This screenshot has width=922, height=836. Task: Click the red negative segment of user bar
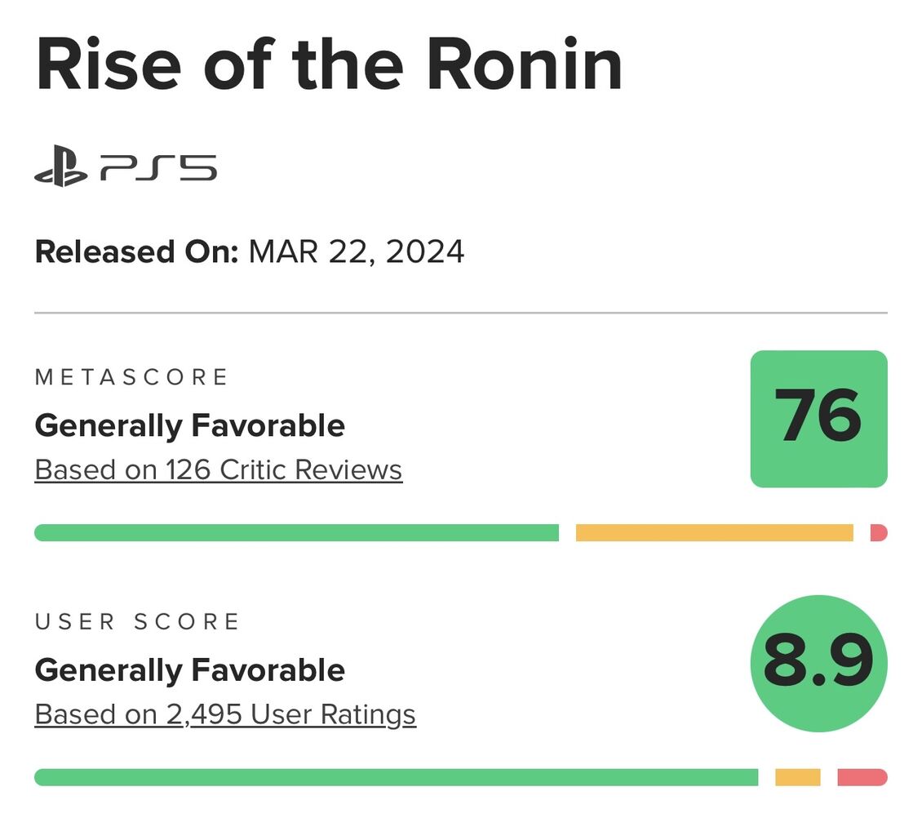[862, 777]
